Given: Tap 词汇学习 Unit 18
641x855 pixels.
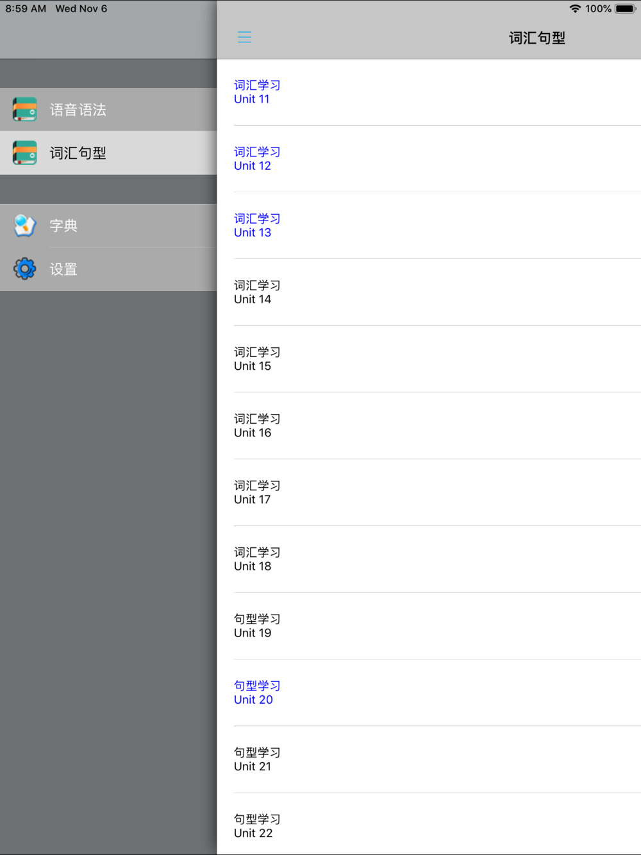Looking at the screenshot, I should click(x=429, y=560).
